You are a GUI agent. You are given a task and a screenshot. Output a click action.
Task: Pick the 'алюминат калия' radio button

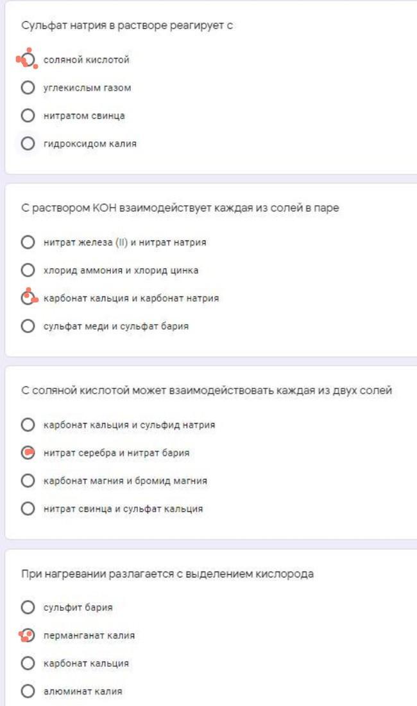[28, 691]
